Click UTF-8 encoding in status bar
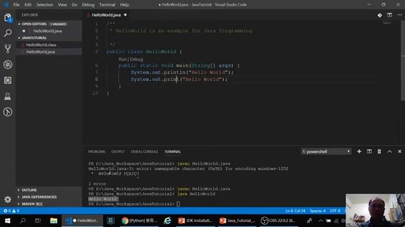 [335, 211]
